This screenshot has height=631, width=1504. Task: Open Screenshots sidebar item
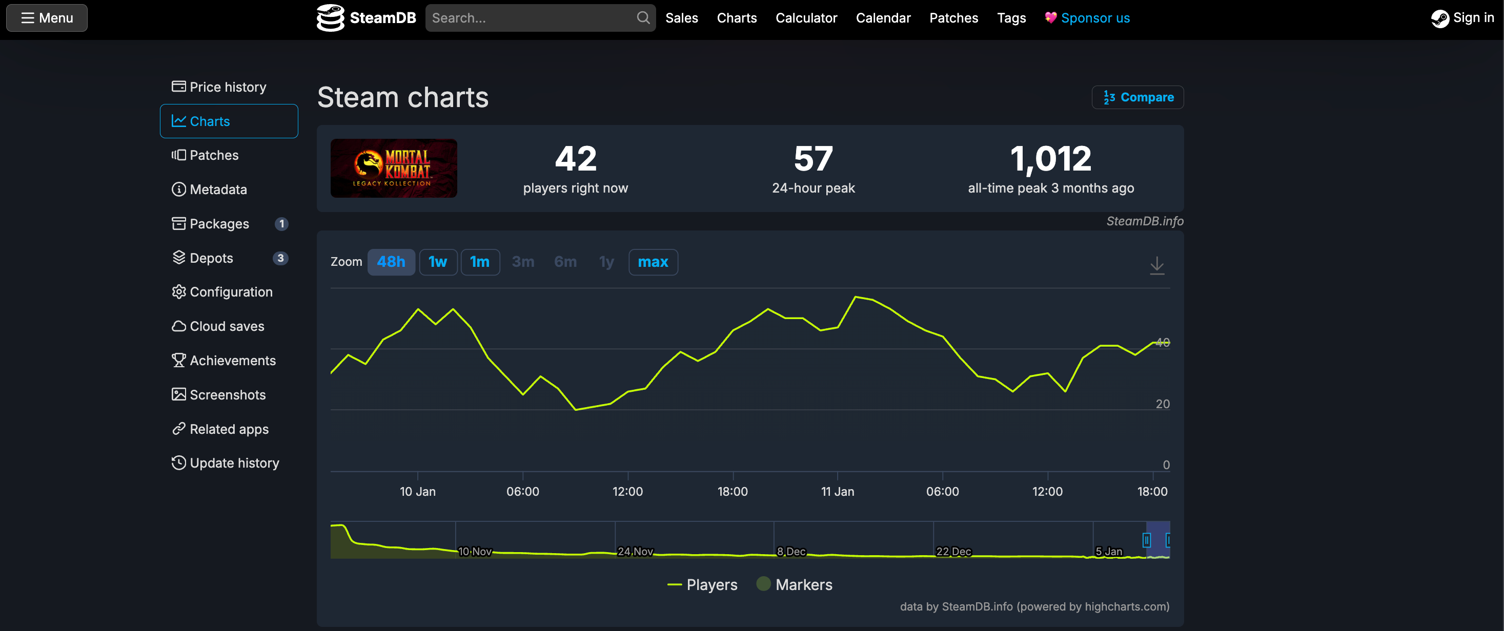[227, 395]
